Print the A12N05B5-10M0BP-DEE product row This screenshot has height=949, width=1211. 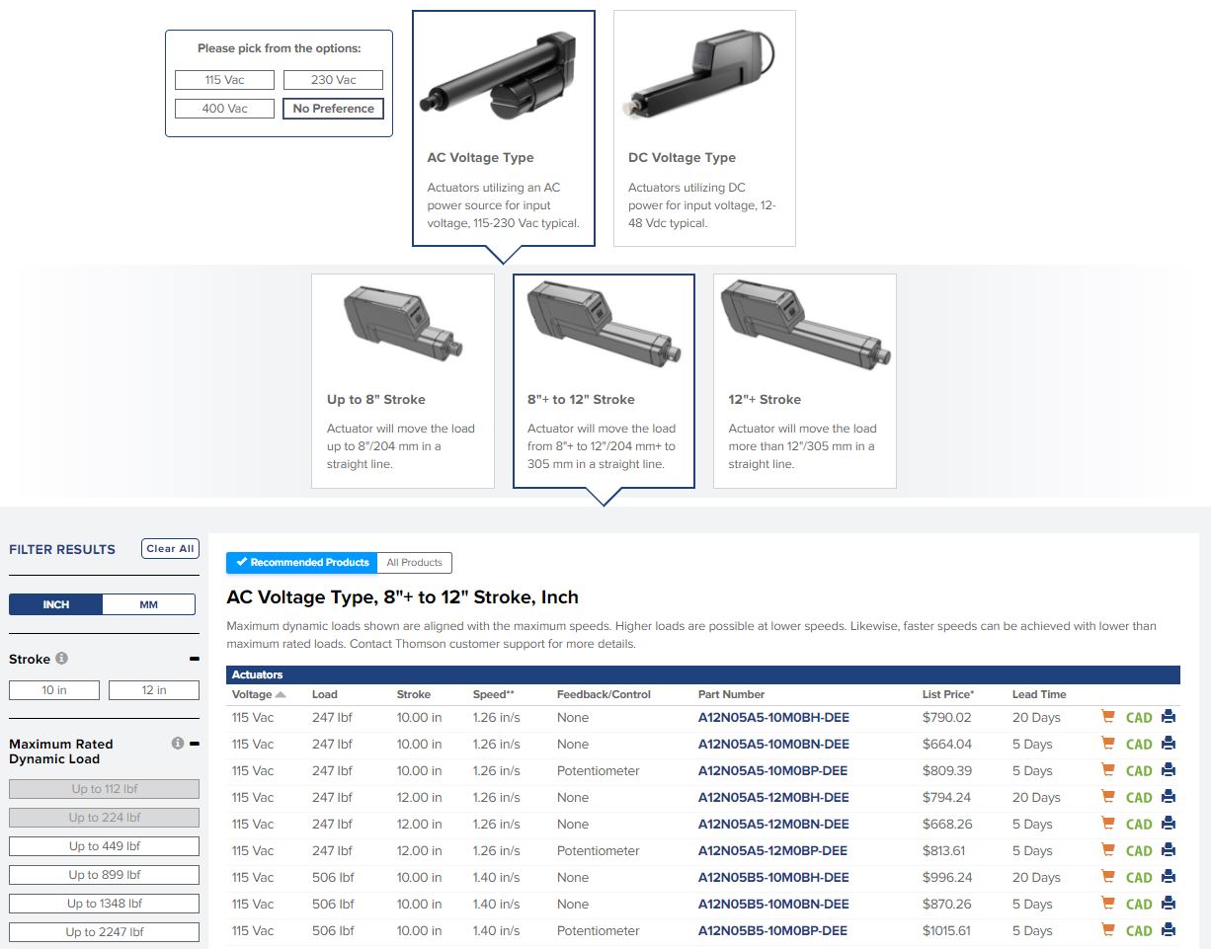pyautogui.click(x=1169, y=931)
